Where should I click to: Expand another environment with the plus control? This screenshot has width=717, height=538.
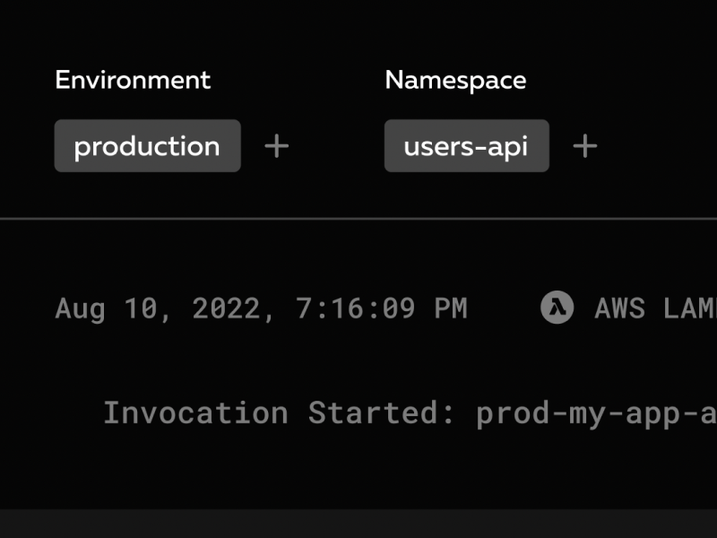tap(277, 145)
